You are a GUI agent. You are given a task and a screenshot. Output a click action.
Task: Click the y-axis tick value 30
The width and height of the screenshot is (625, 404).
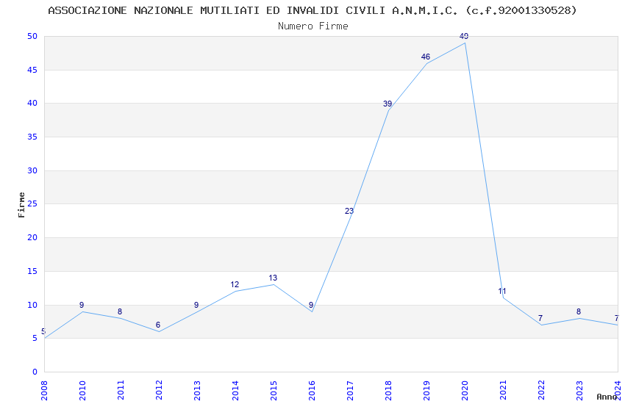[x=32, y=170]
